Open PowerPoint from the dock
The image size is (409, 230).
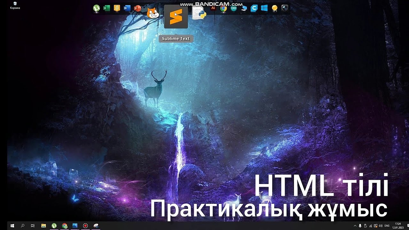[x=137, y=8]
